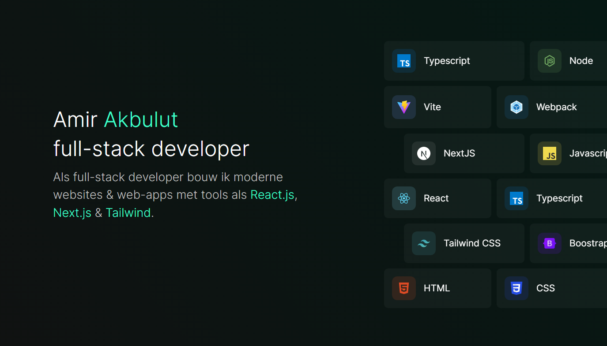Click the blue CSS3 shield icon
This screenshot has width=607, height=346.
516,288
